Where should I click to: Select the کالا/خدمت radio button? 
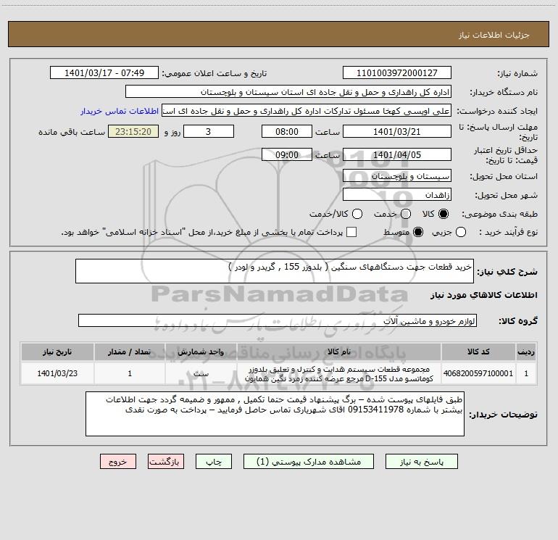pyautogui.click(x=357, y=214)
